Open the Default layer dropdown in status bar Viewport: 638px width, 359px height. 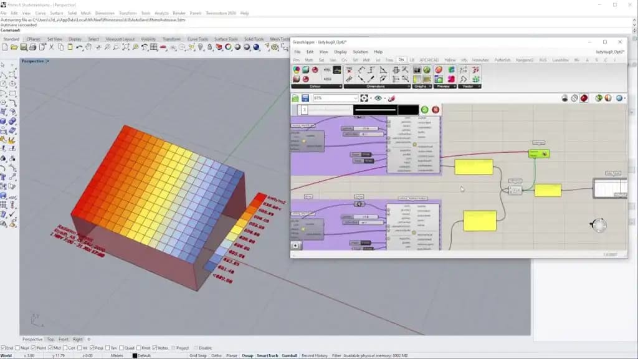click(x=144, y=355)
